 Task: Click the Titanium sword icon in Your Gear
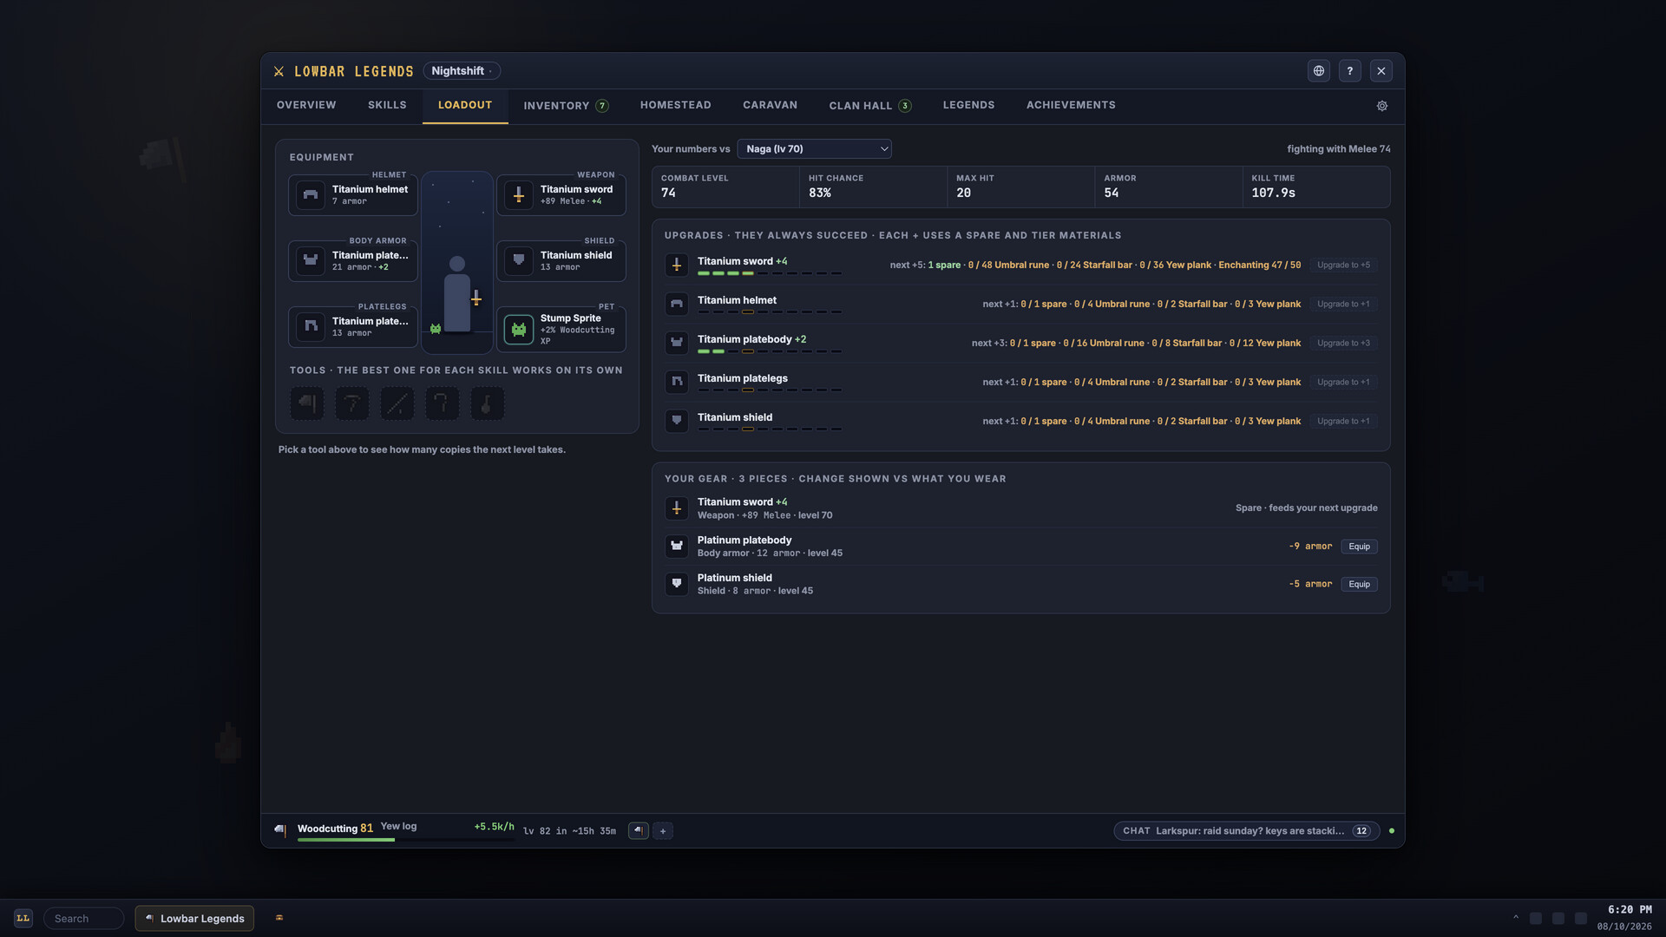tap(677, 508)
